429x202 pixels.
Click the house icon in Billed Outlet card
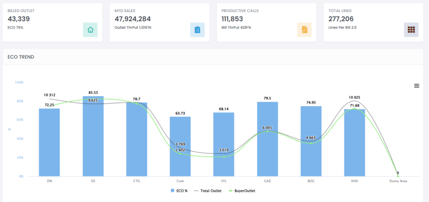90,30
